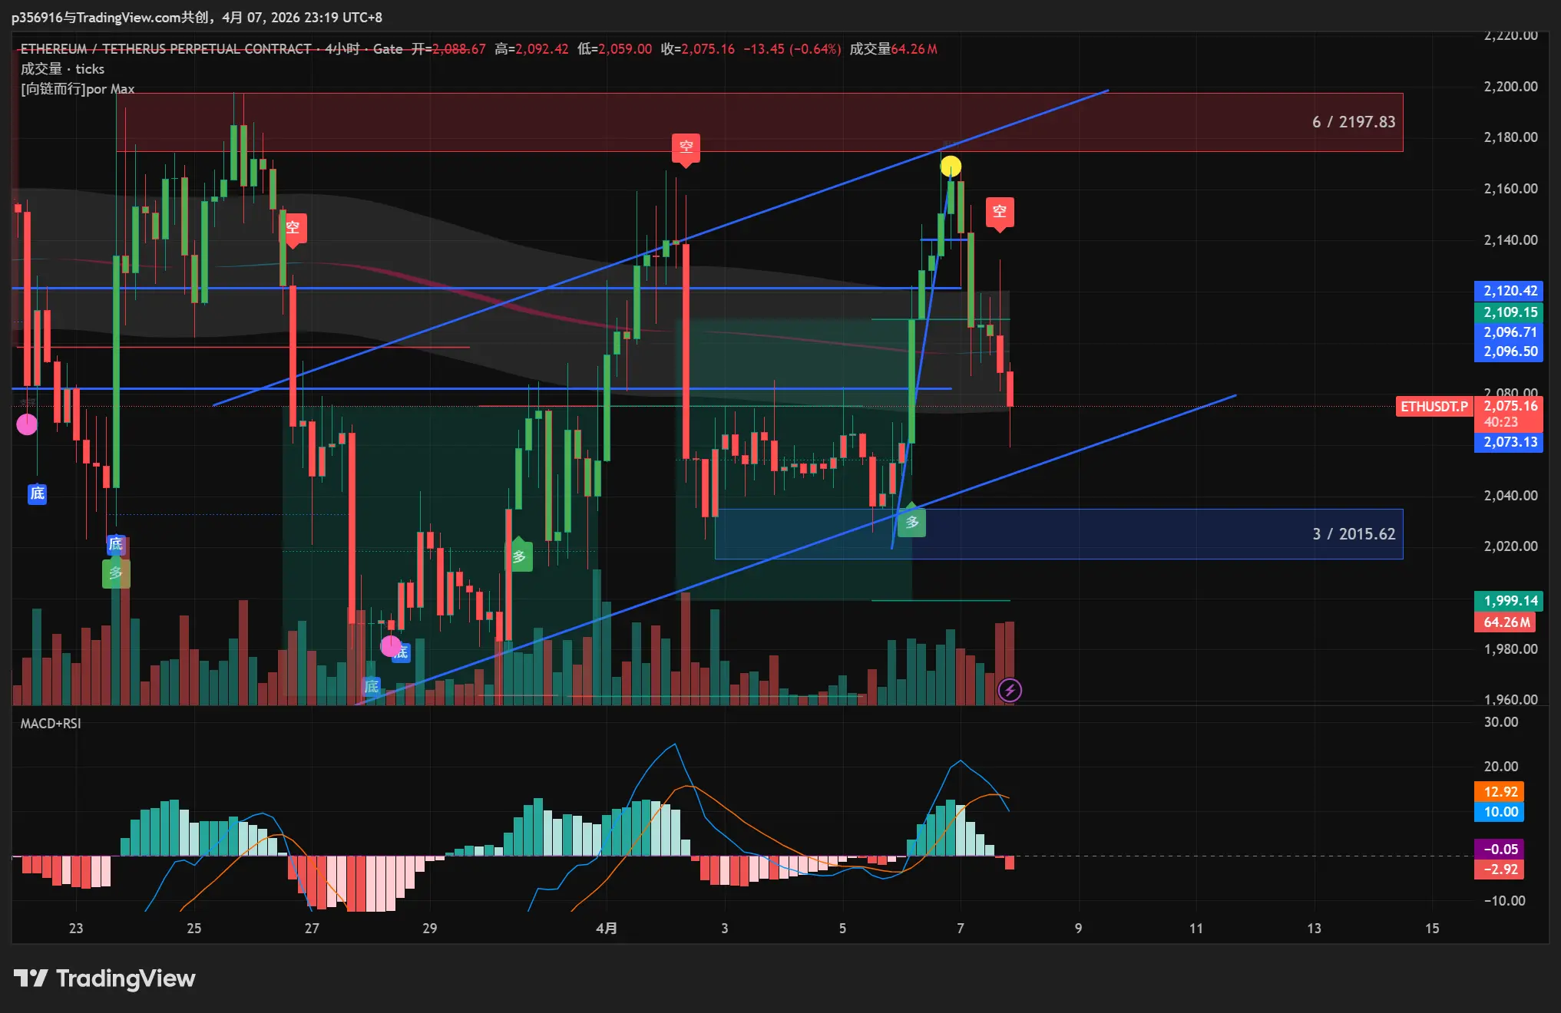This screenshot has height=1013, width=1561.
Task: Click the blue 底 marker near the bottom of the March 28 volume bars
Action: pyautogui.click(x=372, y=686)
